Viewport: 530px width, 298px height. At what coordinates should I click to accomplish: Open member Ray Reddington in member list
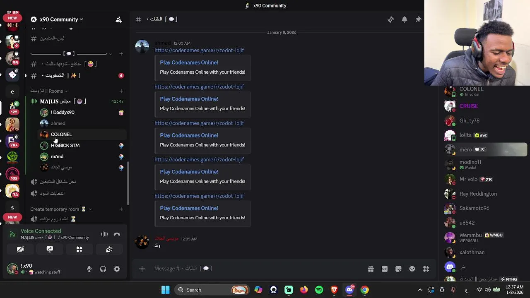pyautogui.click(x=483, y=194)
